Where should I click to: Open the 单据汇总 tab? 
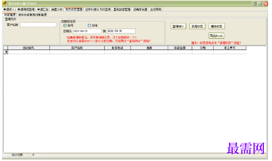(x=43, y=9)
